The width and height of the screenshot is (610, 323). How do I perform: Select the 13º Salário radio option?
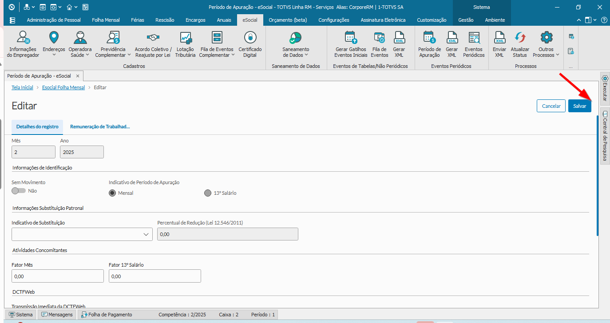tap(207, 193)
